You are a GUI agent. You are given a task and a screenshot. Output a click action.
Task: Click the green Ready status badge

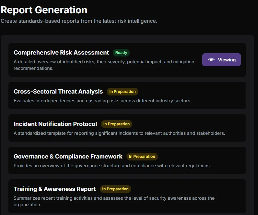121,53
